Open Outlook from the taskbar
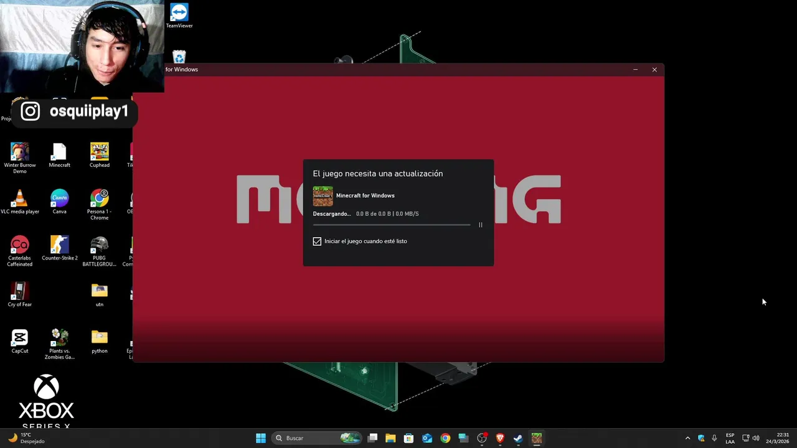797x448 pixels. pos(427,438)
